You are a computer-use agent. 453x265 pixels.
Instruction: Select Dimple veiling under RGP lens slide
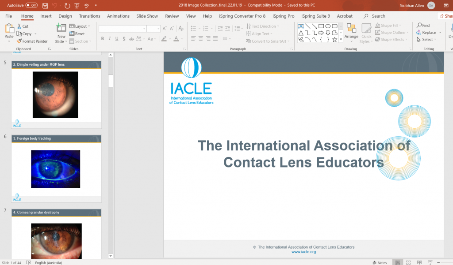click(x=56, y=94)
